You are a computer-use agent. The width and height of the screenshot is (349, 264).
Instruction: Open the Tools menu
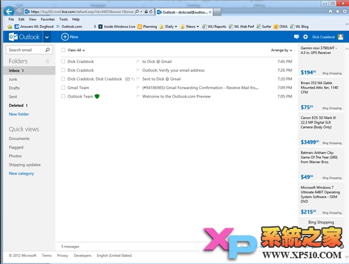tap(63, 19)
